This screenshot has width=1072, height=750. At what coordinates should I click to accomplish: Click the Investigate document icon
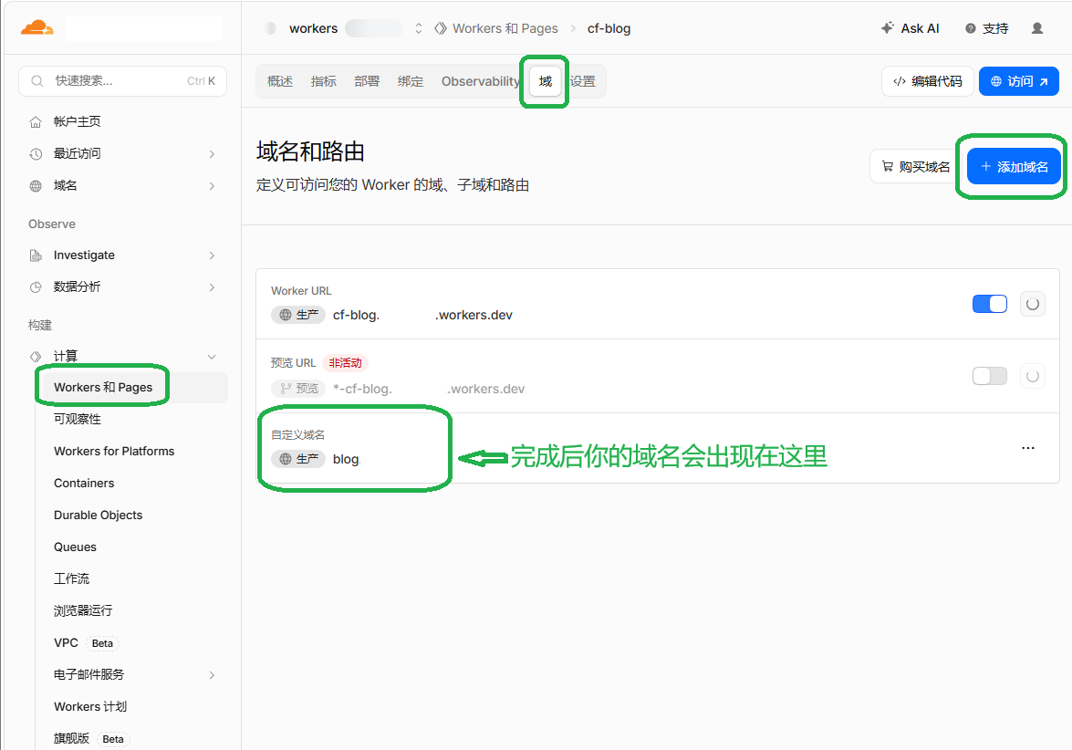click(36, 255)
